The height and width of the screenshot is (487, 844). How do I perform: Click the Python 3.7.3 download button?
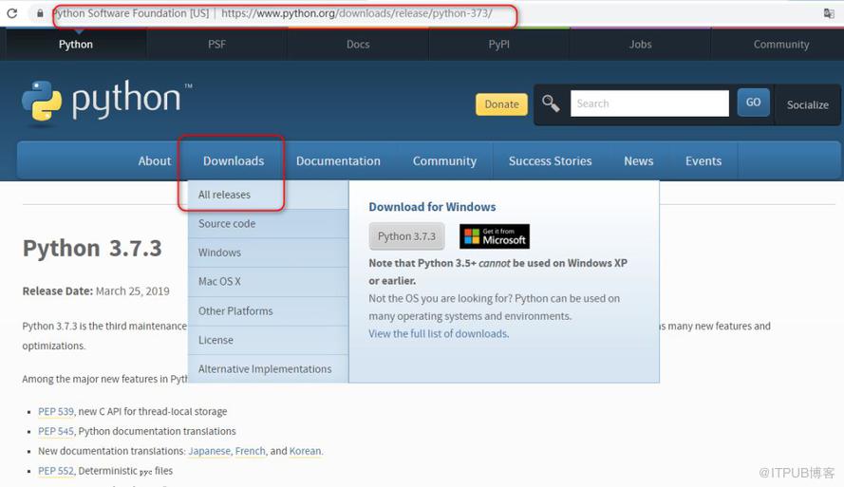pyautogui.click(x=406, y=236)
